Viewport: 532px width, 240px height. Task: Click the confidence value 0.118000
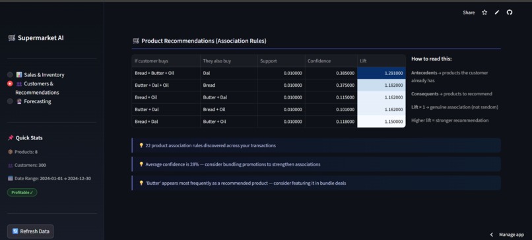point(331,122)
